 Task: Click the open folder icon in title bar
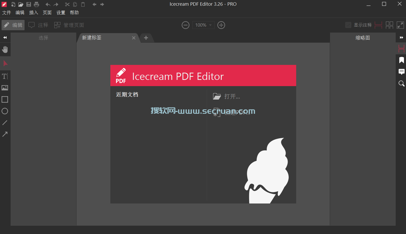(21, 4)
